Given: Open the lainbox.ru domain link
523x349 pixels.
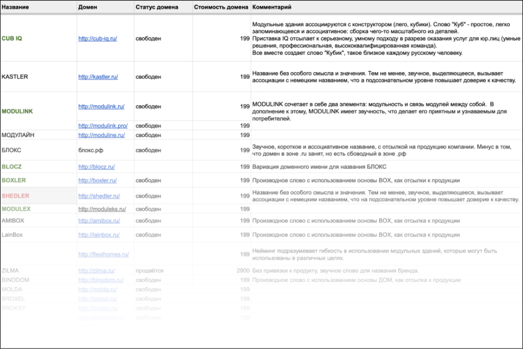Looking at the screenshot, I should [99, 235].
